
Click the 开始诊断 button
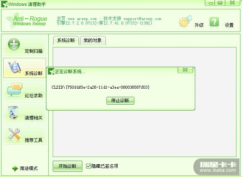coord(68,166)
